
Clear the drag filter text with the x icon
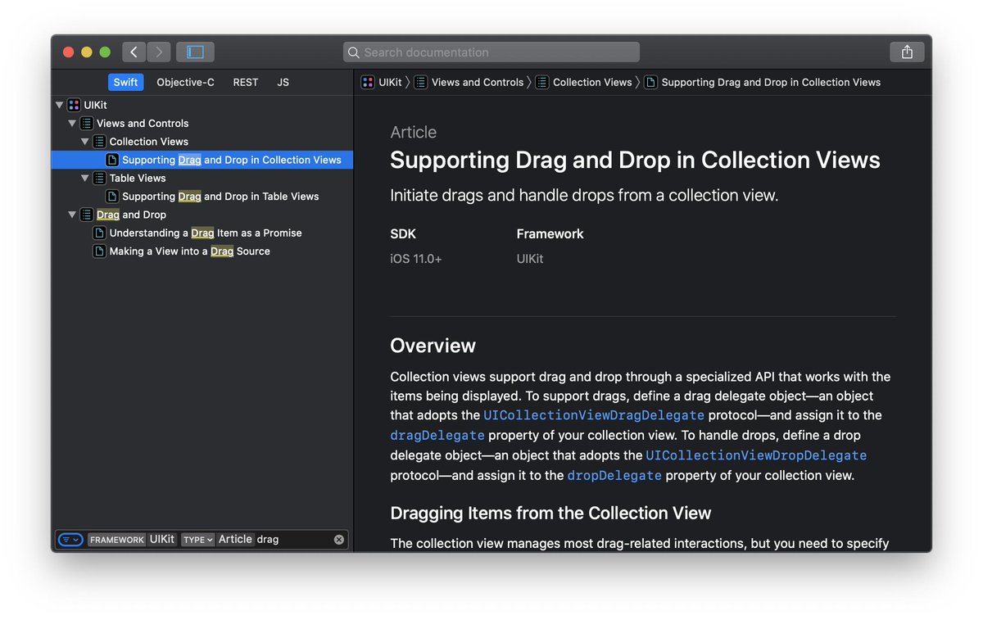click(338, 539)
